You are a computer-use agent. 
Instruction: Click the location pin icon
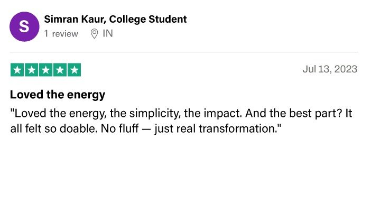pos(94,34)
